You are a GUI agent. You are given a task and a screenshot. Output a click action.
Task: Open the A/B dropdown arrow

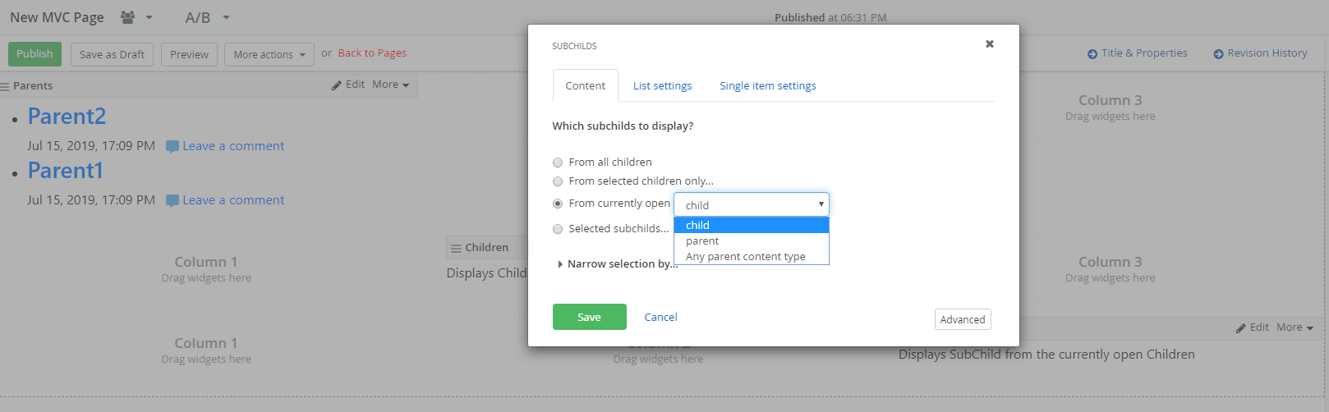(x=226, y=17)
